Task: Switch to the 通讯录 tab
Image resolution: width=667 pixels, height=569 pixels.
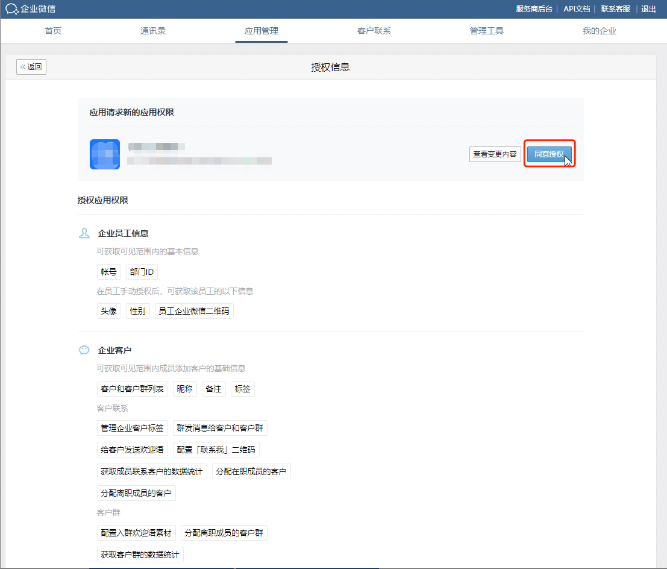Action: (153, 31)
